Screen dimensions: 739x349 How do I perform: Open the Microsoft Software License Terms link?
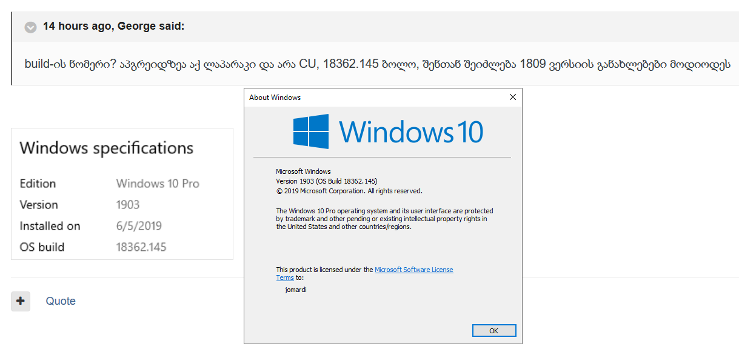pos(413,270)
